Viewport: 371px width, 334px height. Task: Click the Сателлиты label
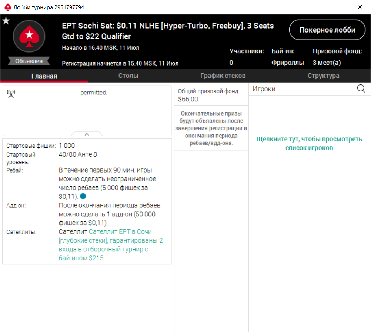[21, 232]
